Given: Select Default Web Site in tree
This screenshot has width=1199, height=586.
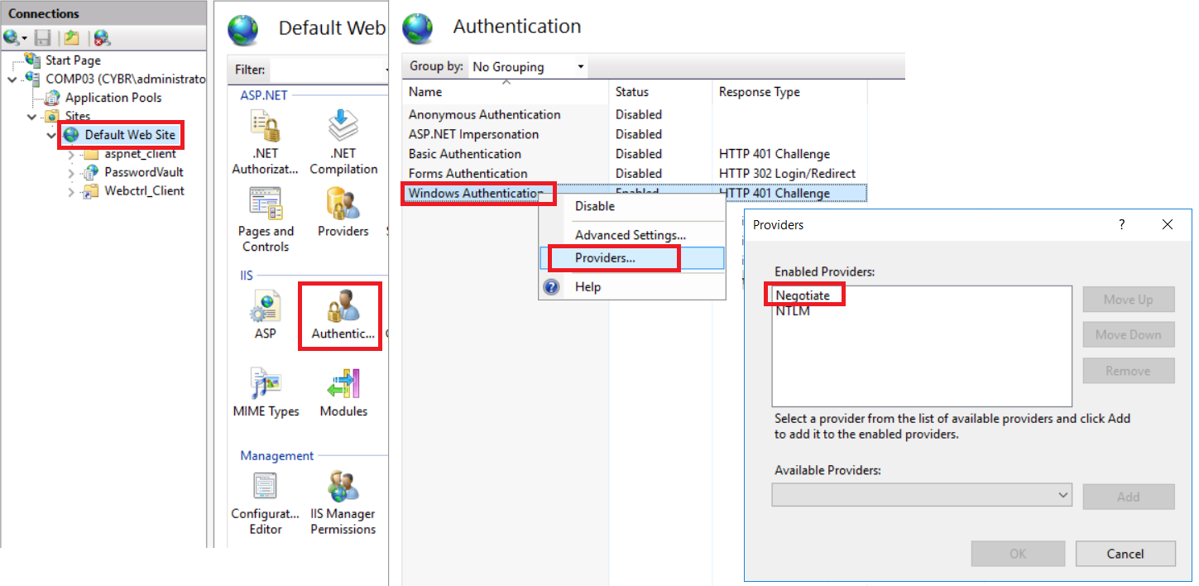Looking at the screenshot, I should click(129, 135).
